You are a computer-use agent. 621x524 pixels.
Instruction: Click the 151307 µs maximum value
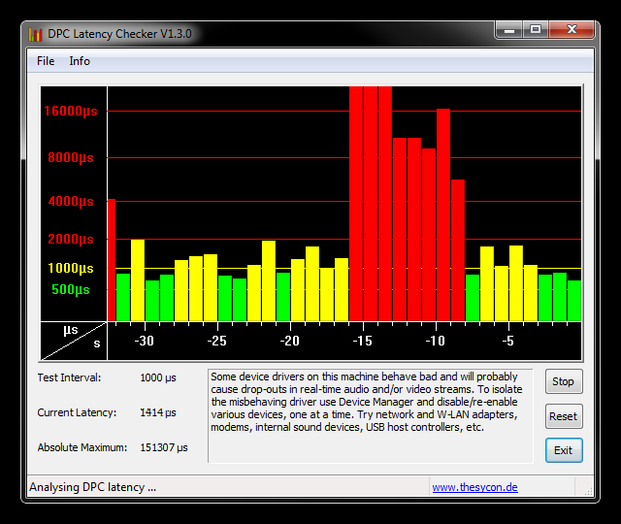164,447
